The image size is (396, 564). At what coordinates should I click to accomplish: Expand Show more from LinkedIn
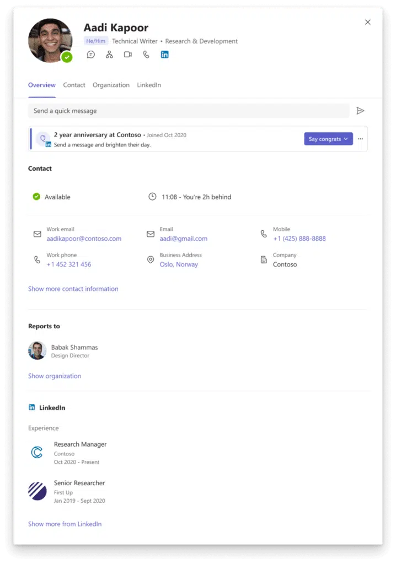pos(65,524)
